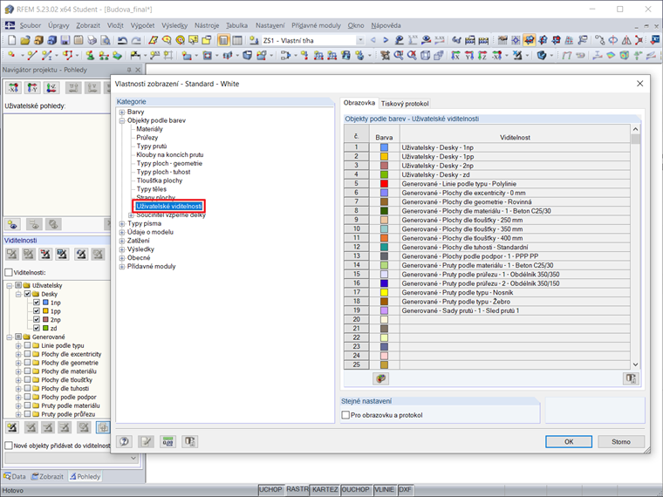
Task: Click the export icon at table bottom right
Action: tap(631, 378)
